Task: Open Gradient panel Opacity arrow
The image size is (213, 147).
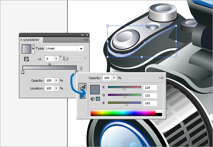Action: pyautogui.click(x=57, y=81)
